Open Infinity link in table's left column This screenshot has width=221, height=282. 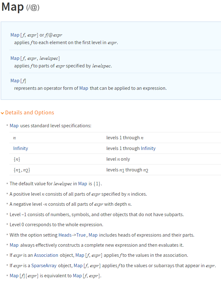[x=21, y=148]
